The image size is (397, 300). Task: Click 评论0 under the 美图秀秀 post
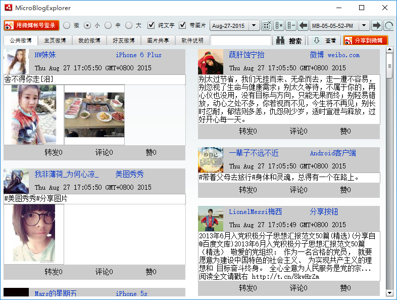(104, 272)
